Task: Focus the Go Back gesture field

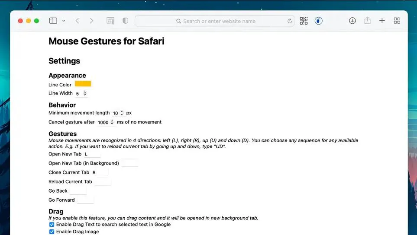Action: coord(78,191)
